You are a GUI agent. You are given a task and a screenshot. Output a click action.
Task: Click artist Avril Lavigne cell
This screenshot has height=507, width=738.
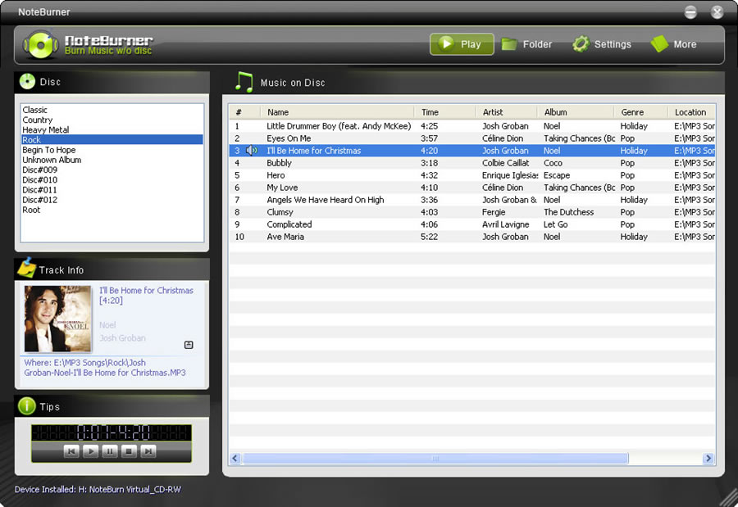tap(505, 224)
